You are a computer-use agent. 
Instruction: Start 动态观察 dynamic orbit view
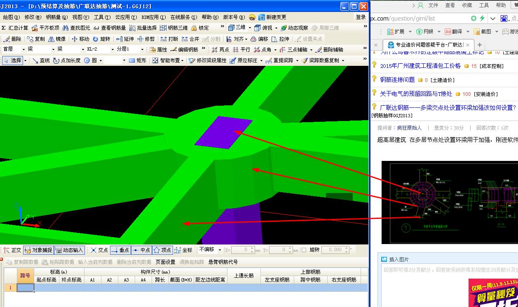point(294,28)
